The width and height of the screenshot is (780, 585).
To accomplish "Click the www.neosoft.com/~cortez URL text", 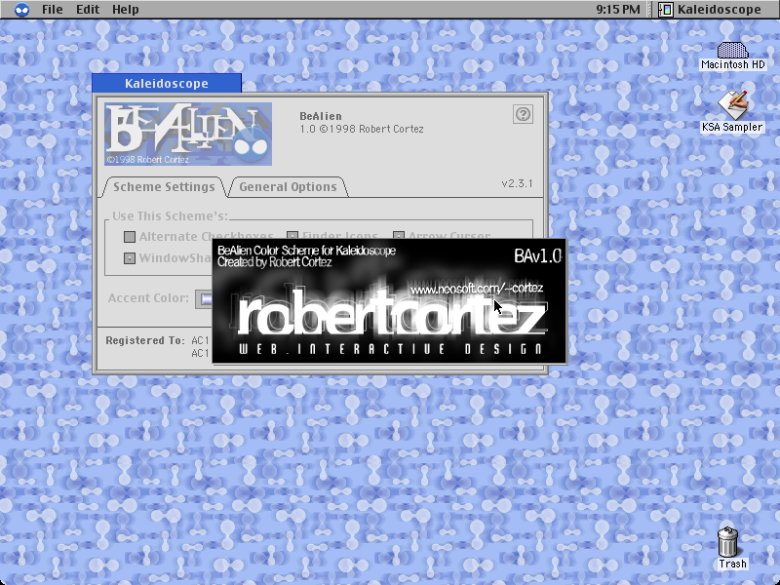I will (477, 288).
